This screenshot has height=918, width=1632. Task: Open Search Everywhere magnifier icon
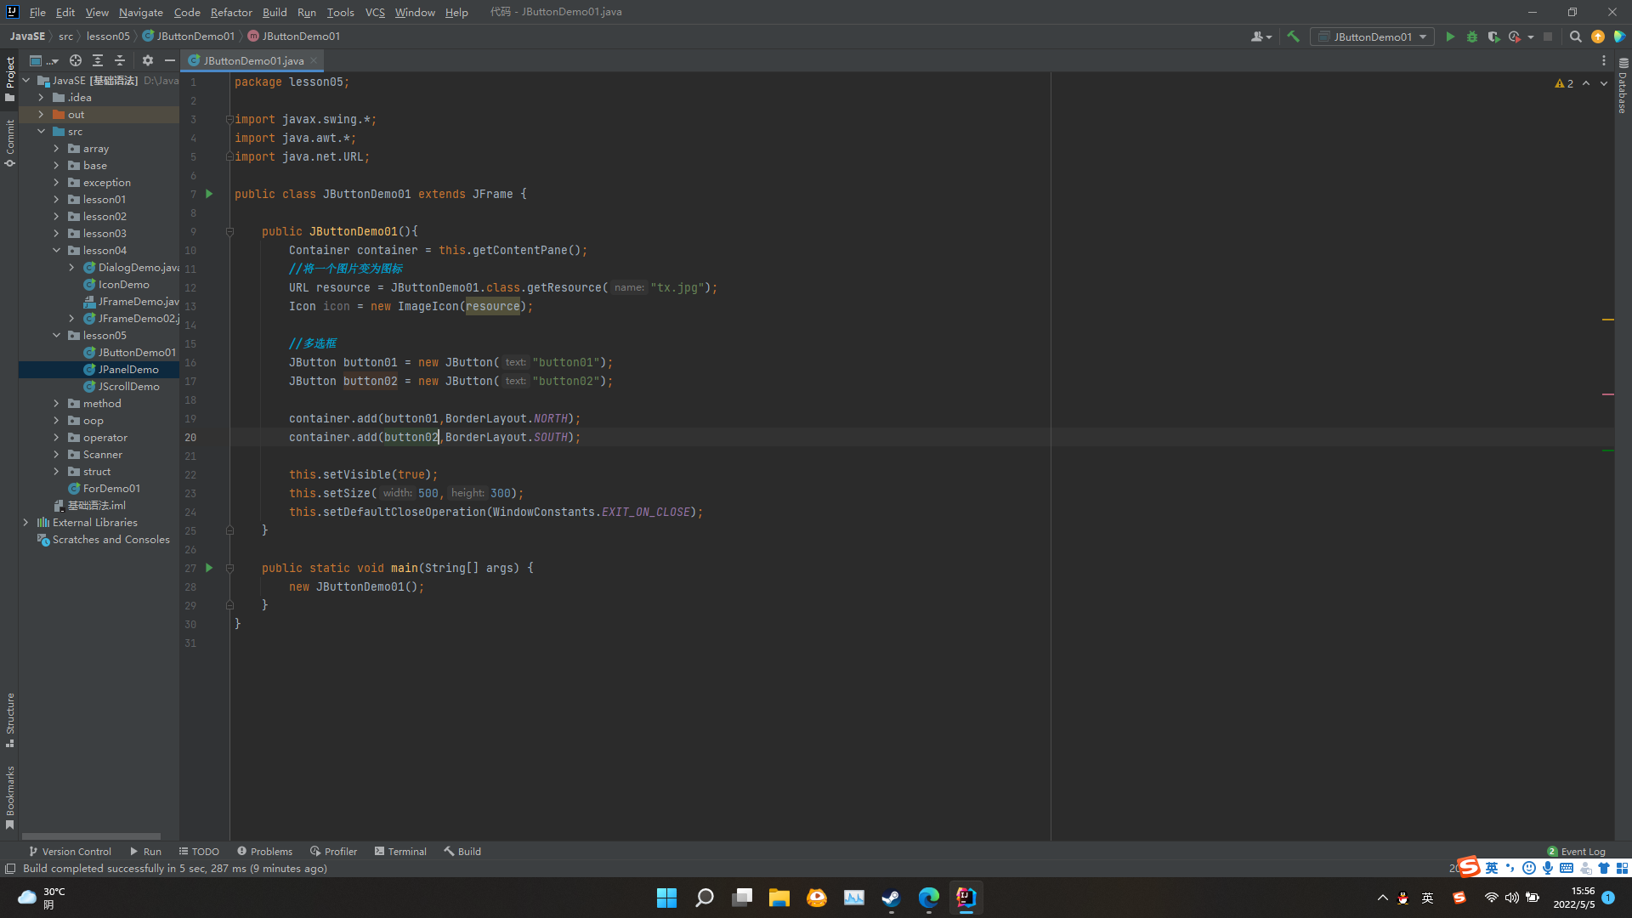1575,37
